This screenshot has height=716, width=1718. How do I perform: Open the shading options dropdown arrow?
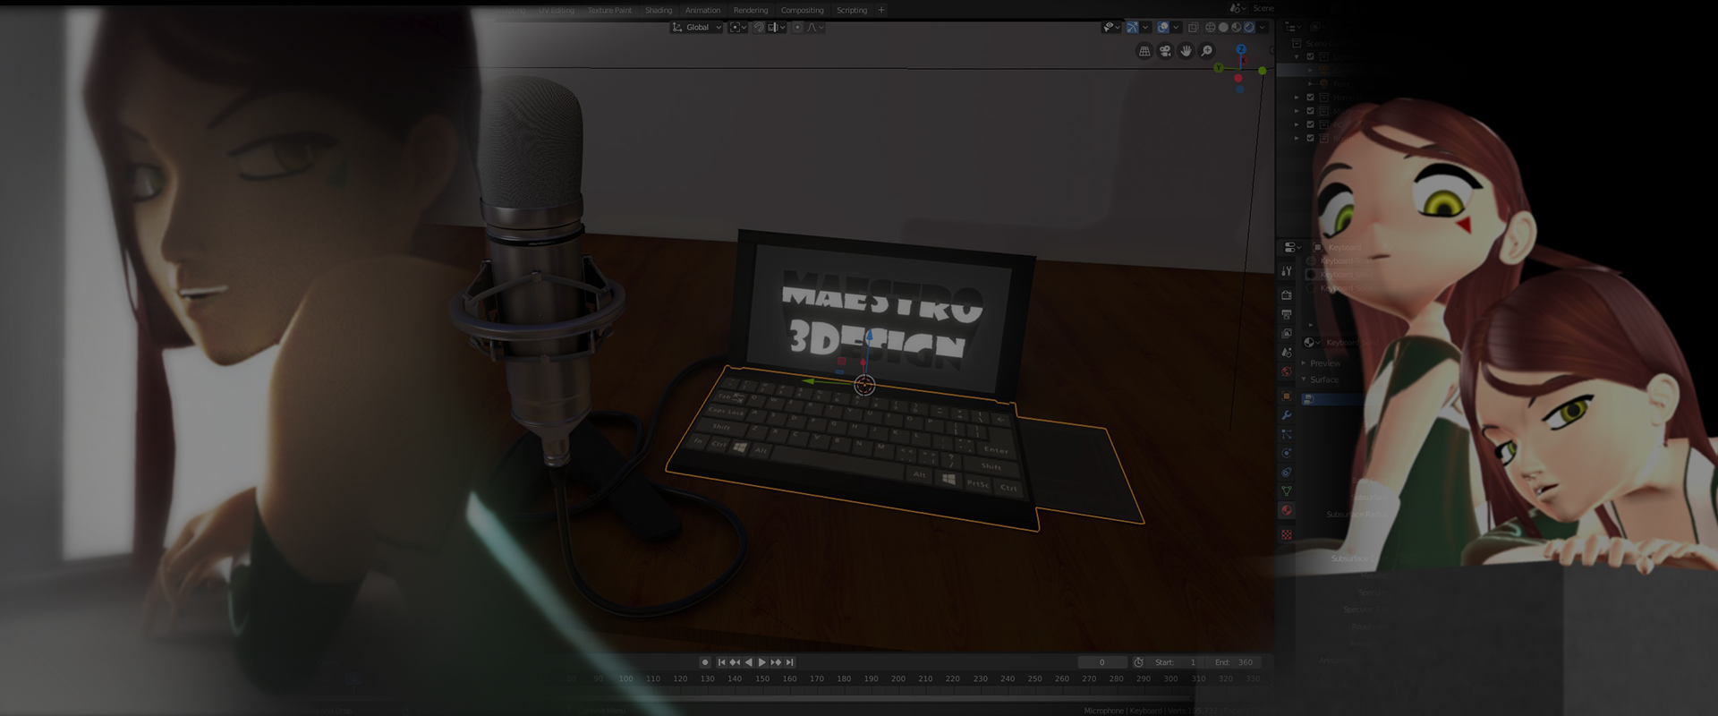[1263, 28]
